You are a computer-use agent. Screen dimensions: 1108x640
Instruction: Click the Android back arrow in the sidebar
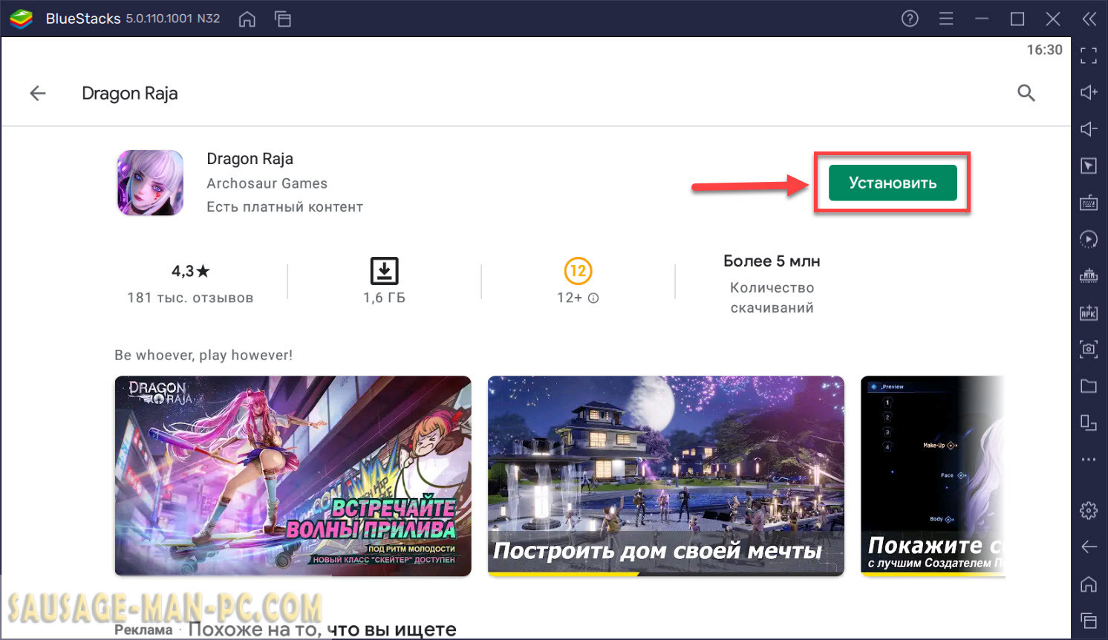pyautogui.click(x=1089, y=547)
